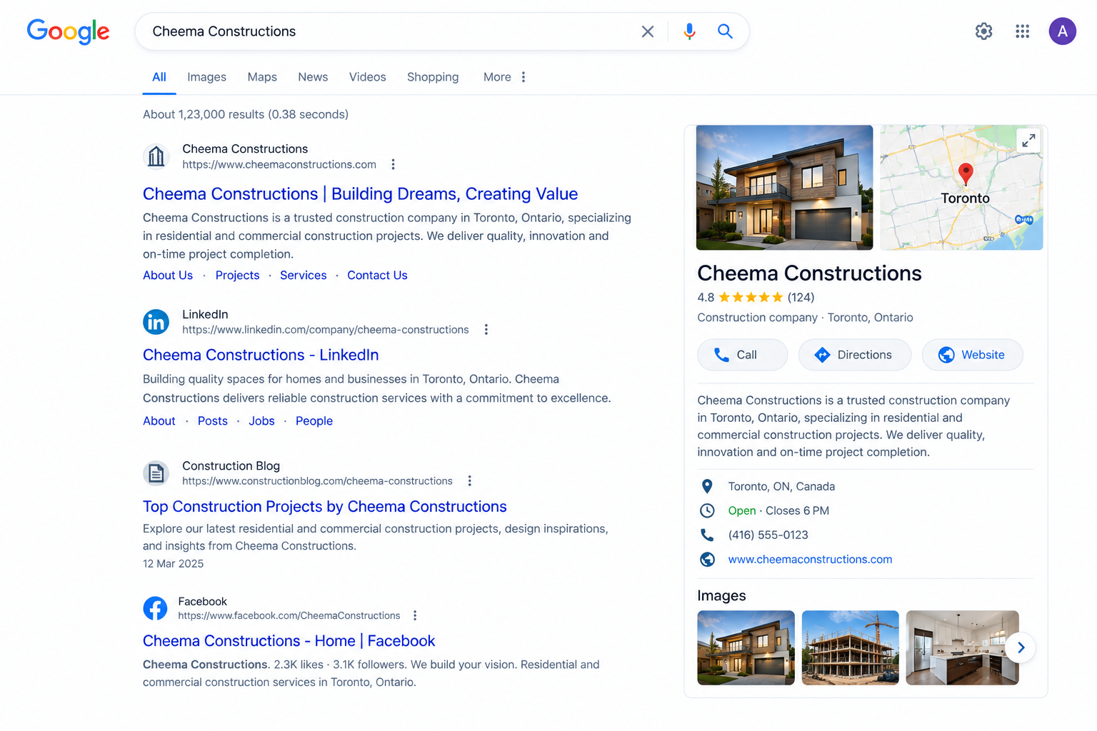
Task: Show next images with the chevron arrow
Action: [1021, 647]
